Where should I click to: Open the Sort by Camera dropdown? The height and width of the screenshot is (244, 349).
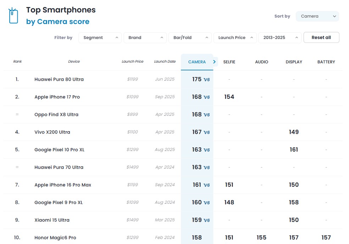pyautogui.click(x=317, y=16)
